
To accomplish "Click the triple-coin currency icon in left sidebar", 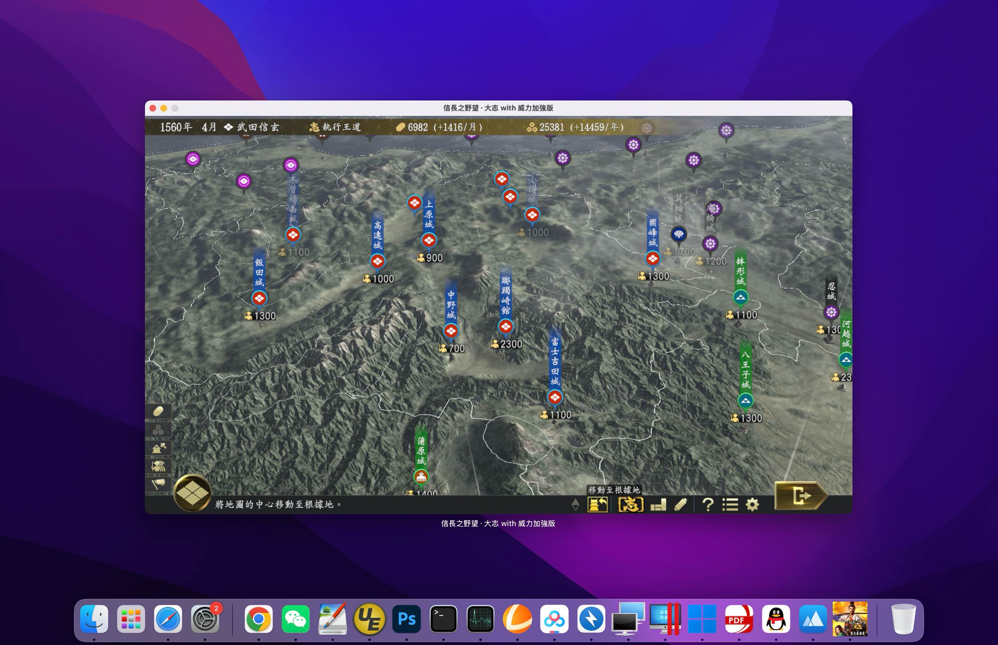I will click(159, 430).
